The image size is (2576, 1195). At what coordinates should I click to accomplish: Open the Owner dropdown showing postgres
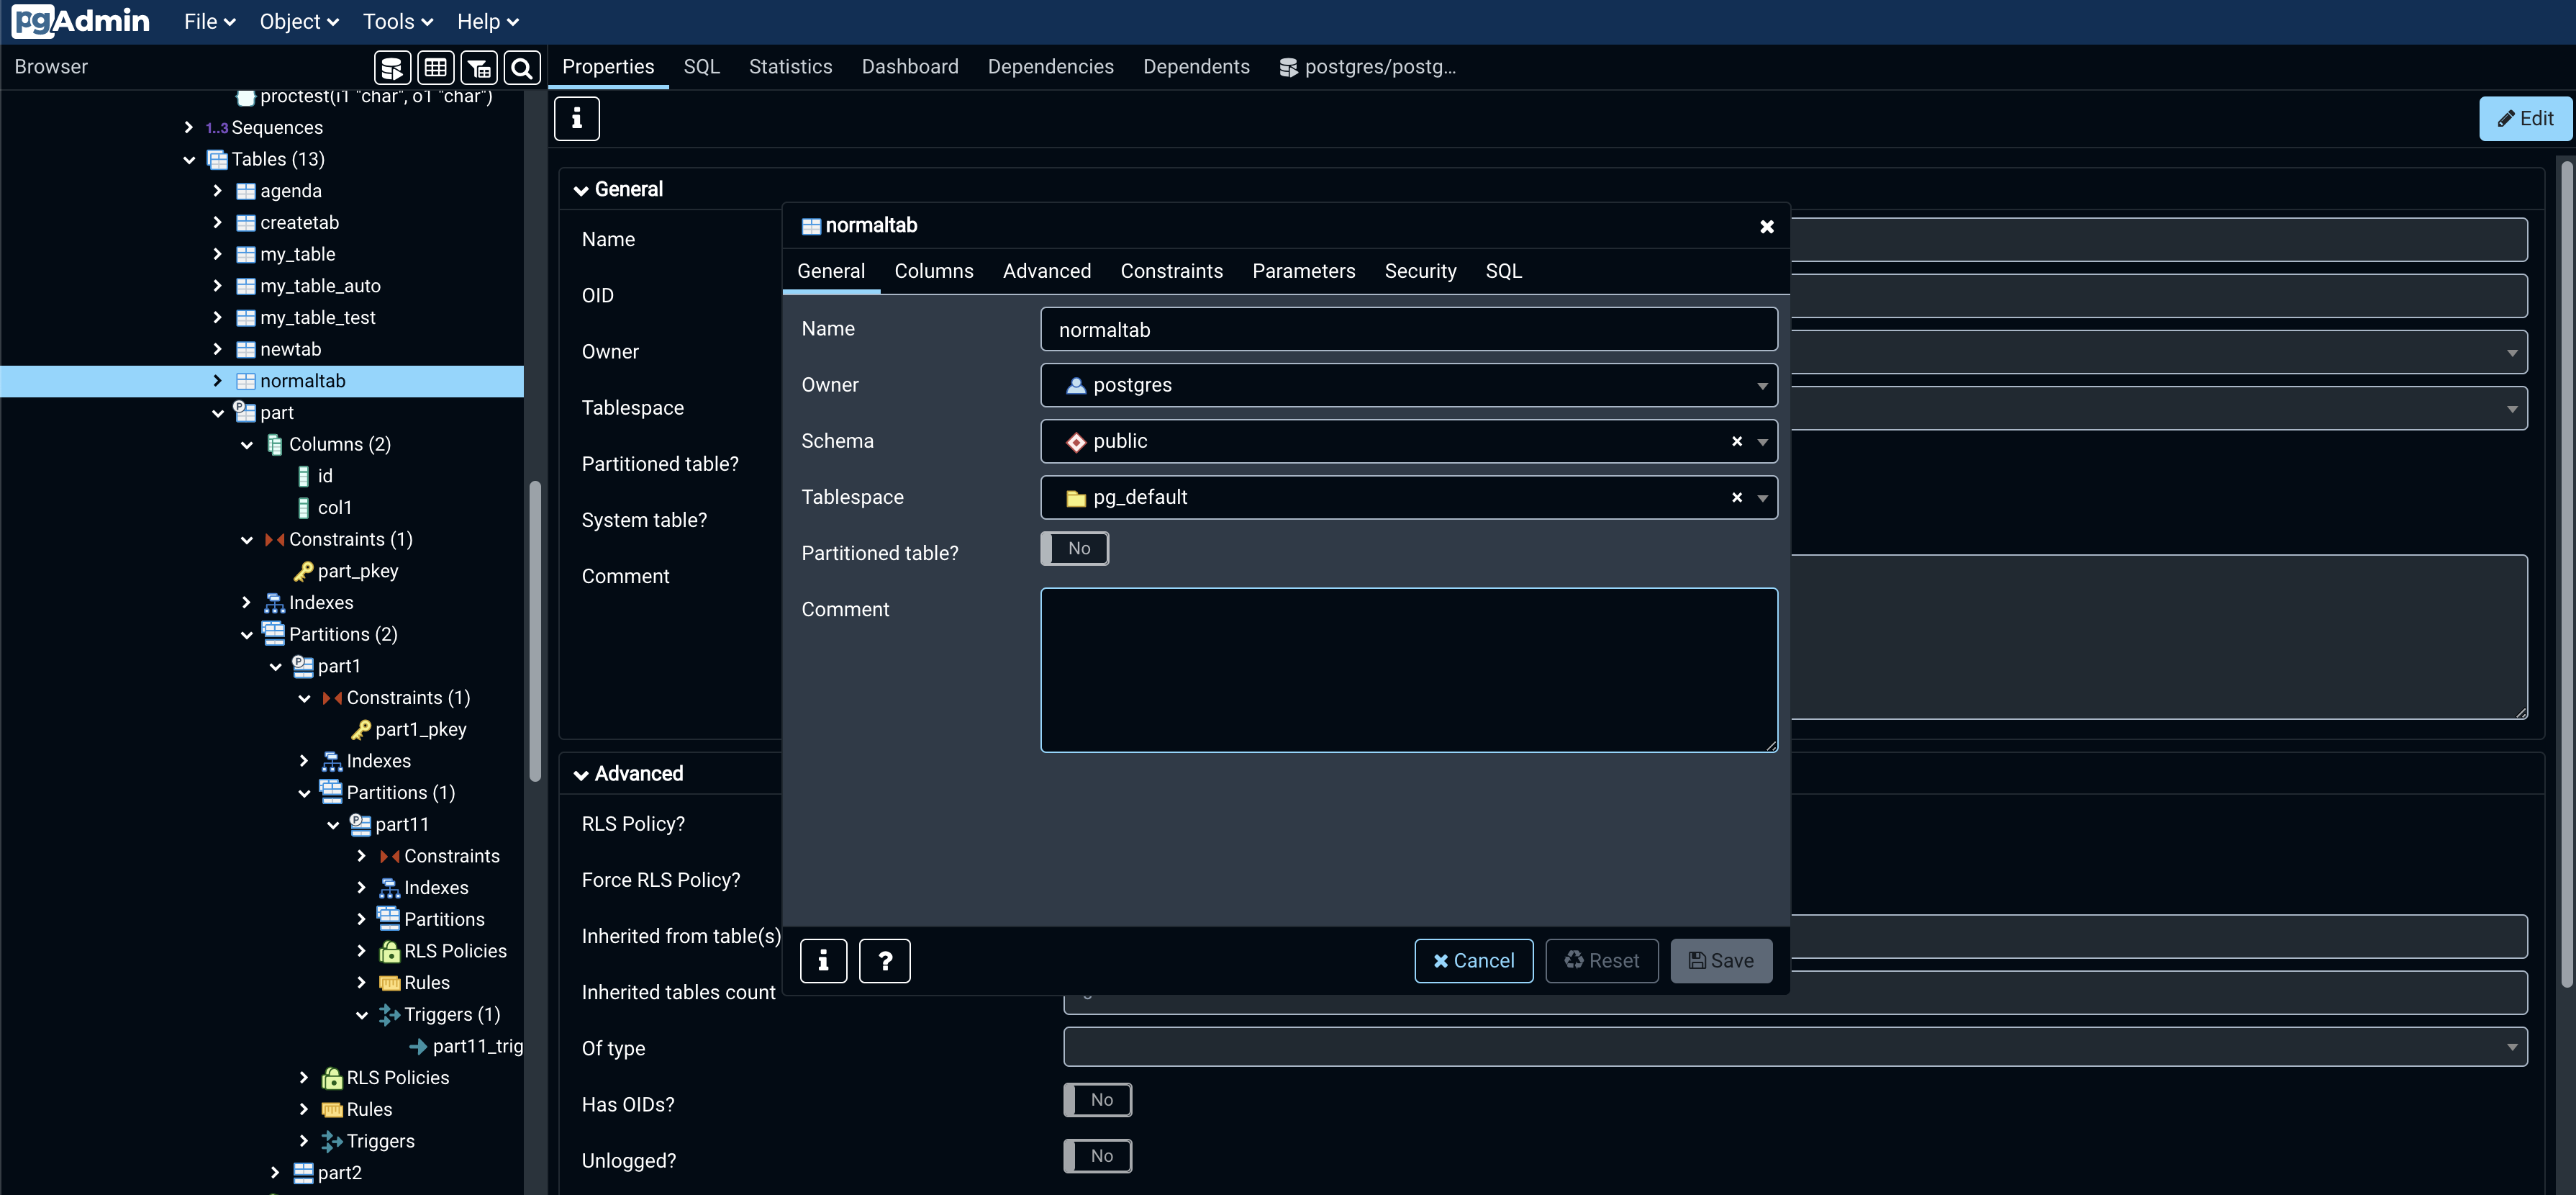pos(1408,385)
